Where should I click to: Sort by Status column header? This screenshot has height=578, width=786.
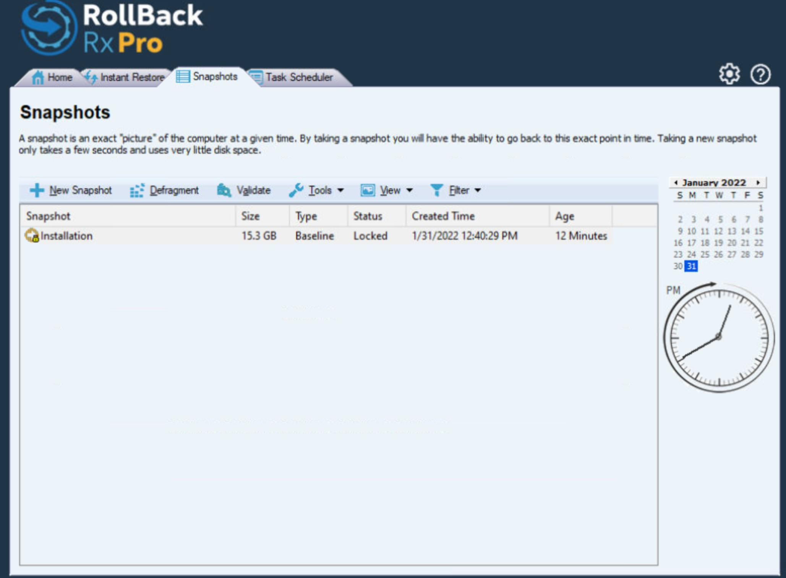click(376, 216)
